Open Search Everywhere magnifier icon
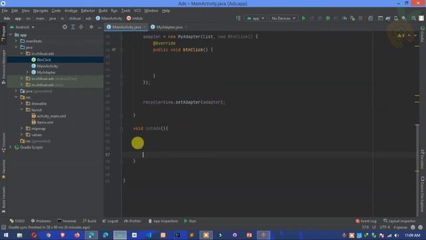 (413, 18)
